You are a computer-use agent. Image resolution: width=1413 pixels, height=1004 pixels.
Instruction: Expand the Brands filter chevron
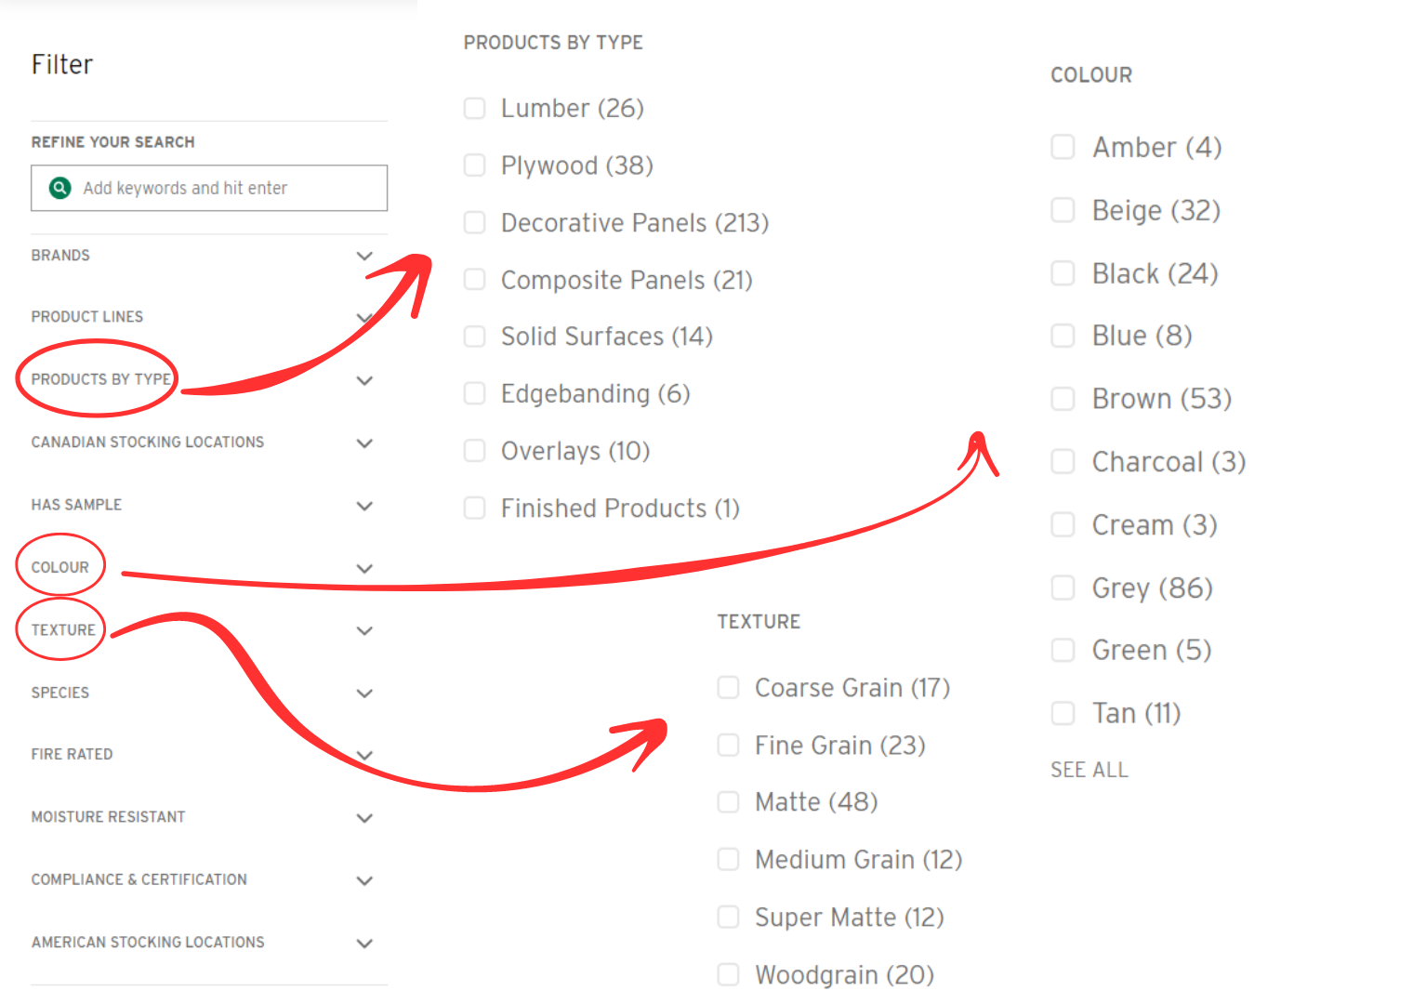pyautogui.click(x=364, y=256)
